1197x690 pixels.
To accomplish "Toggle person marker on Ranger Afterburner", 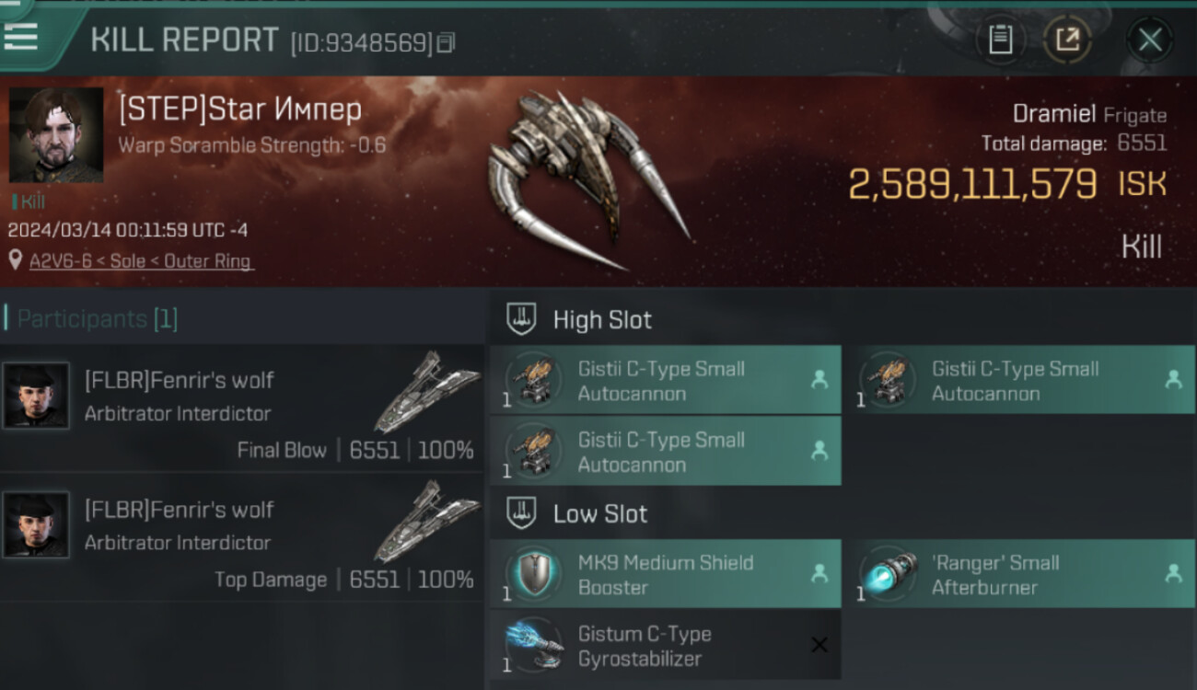I will pyautogui.click(x=1173, y=573).
